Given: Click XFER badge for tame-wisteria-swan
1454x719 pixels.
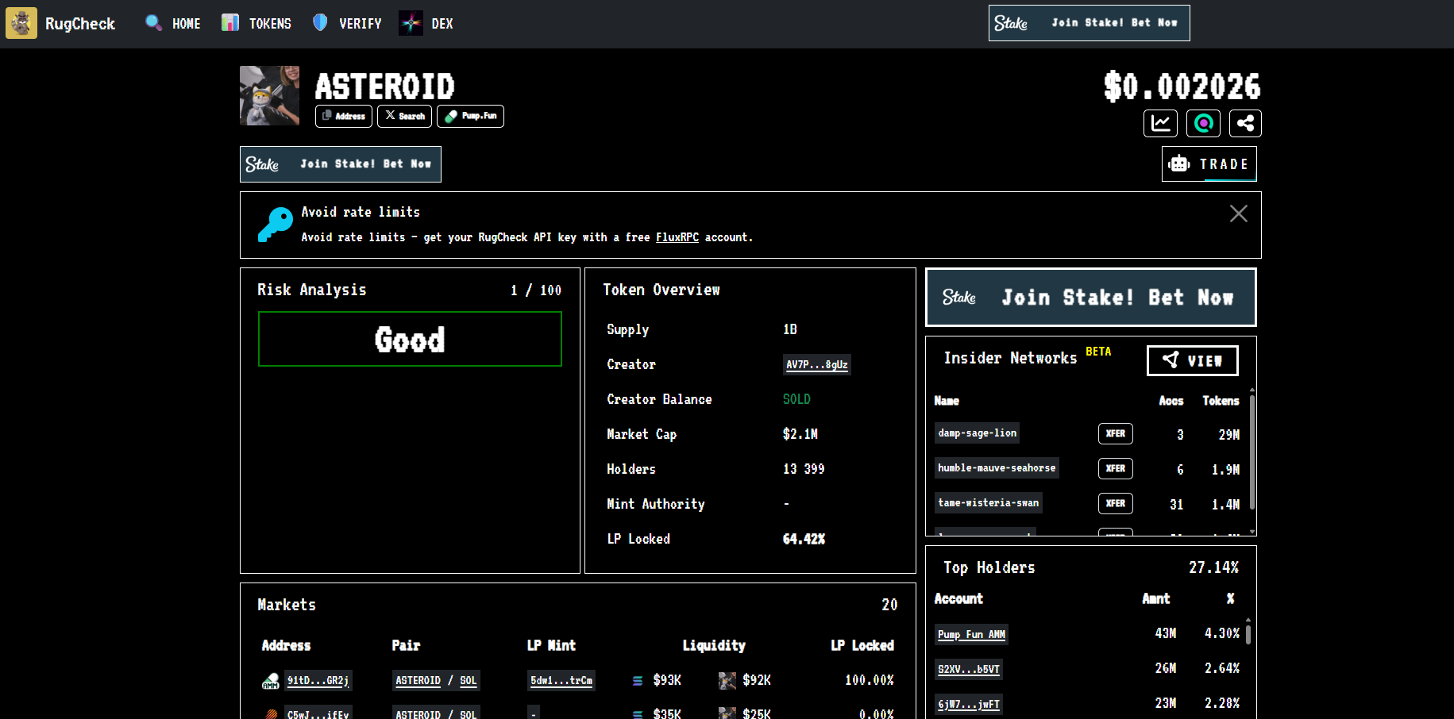Looking at the screenshot, I should coord(1115,503).
